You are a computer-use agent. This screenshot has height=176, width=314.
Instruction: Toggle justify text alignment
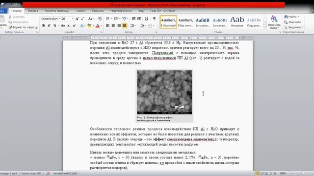click(124, 25)
